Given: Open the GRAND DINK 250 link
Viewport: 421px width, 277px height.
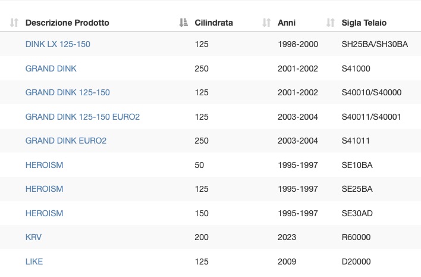Looking at the screenshot, I should (x=51, y=69).
